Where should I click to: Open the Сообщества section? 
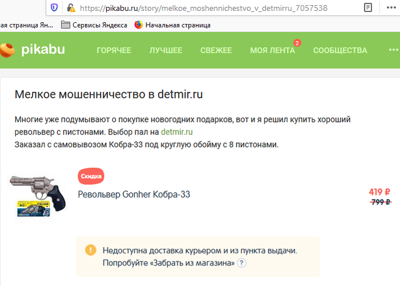point(340,50)
